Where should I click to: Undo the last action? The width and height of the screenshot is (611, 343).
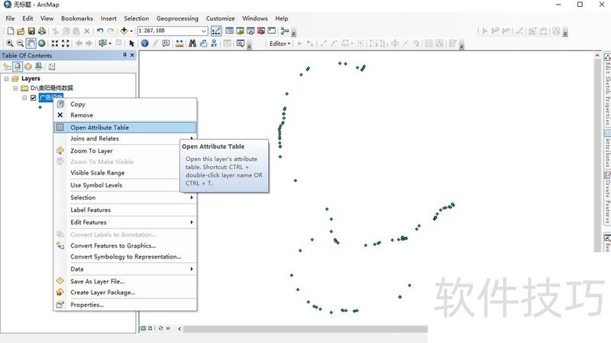click(100, 31)
